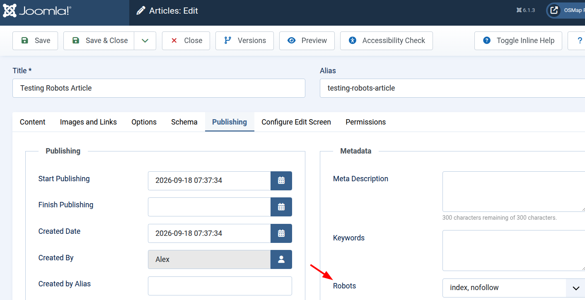Click the Joomla version 6.1.3 badge
The height and width of the screenshot is (300, 585).
point(526,10)
